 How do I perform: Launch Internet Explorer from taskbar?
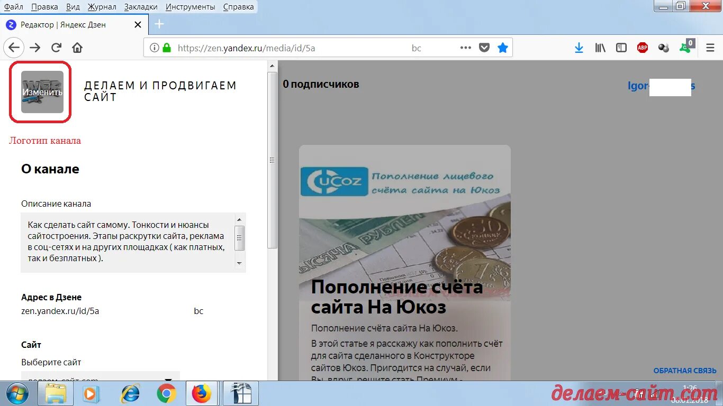(x=130, y=394)
